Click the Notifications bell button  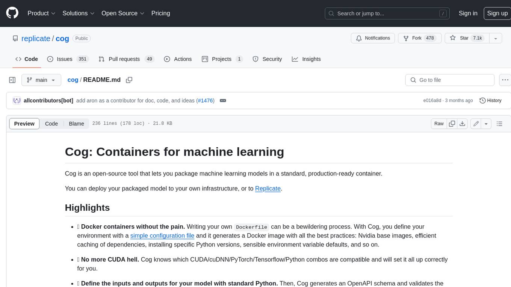pos(373,38)
